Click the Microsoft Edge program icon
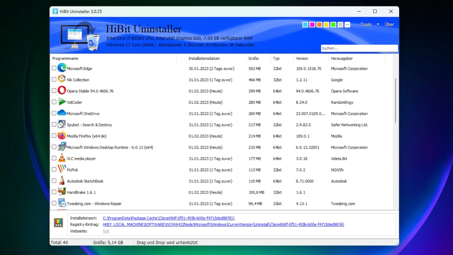This screenshot has width=453, height=255. [62, 68]
